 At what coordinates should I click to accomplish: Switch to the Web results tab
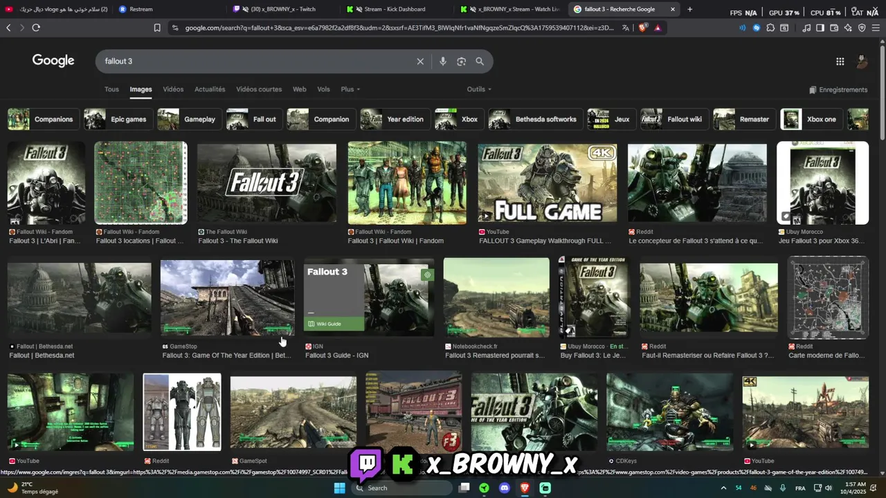(299, 89)
